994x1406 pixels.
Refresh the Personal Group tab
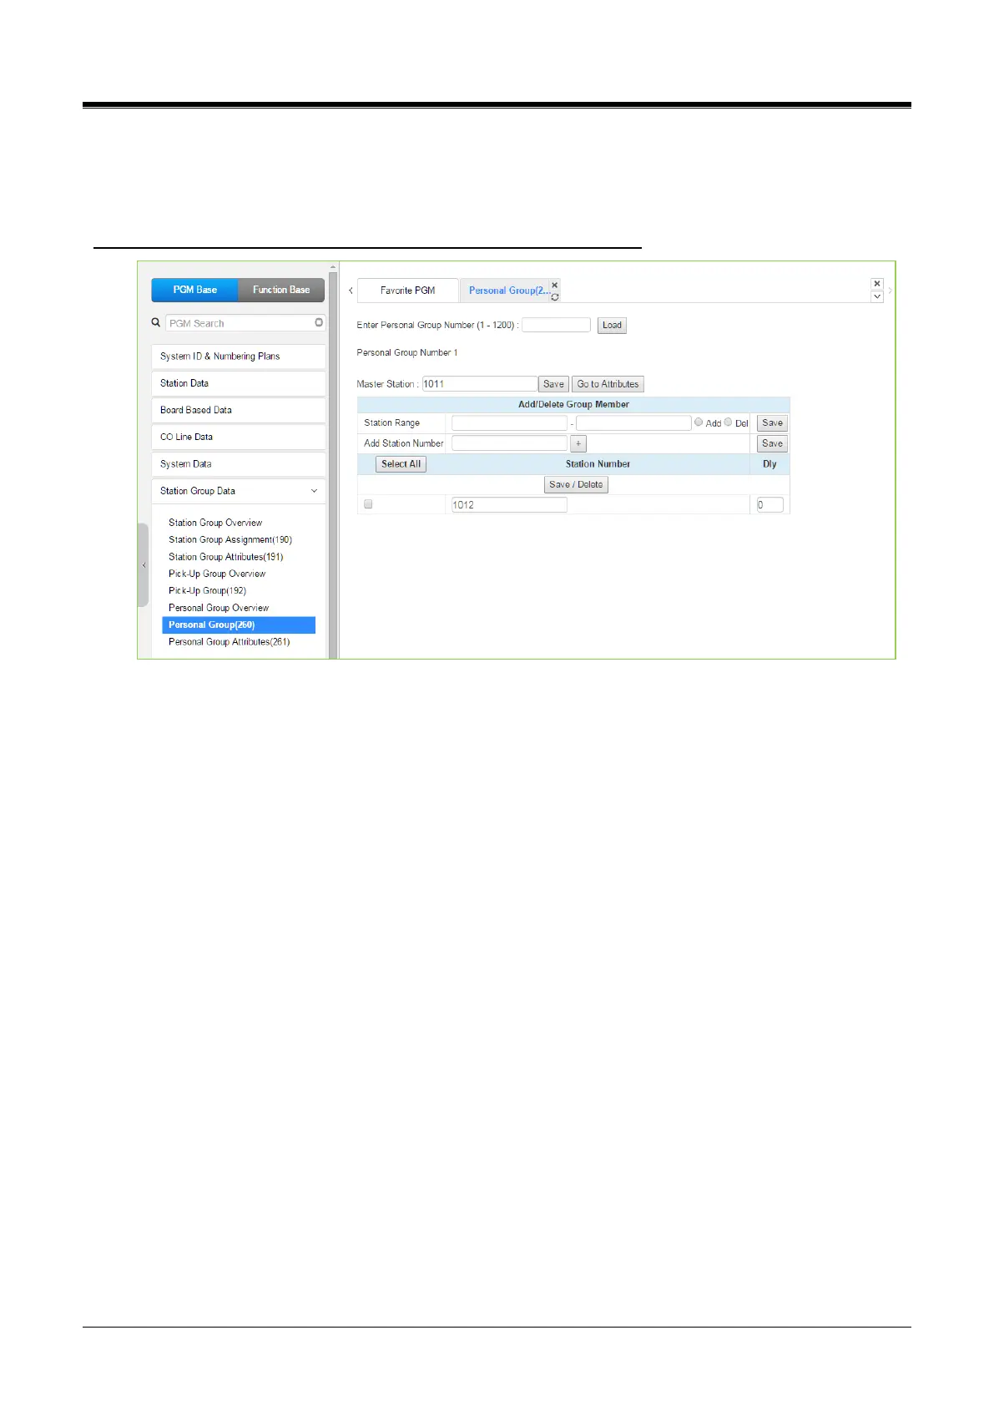pos(555,296)
